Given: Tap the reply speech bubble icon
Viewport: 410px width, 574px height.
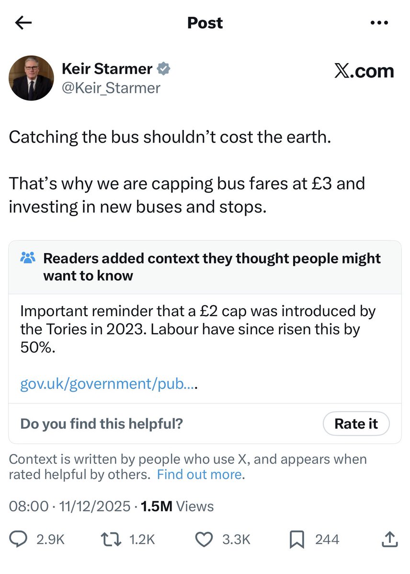Looking at the screenshot, I should pos(18,540).
